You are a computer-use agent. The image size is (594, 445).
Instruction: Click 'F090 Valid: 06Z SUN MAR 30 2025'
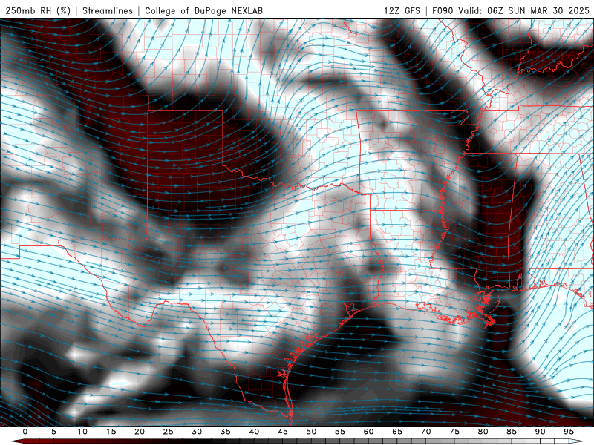point(511,10)
